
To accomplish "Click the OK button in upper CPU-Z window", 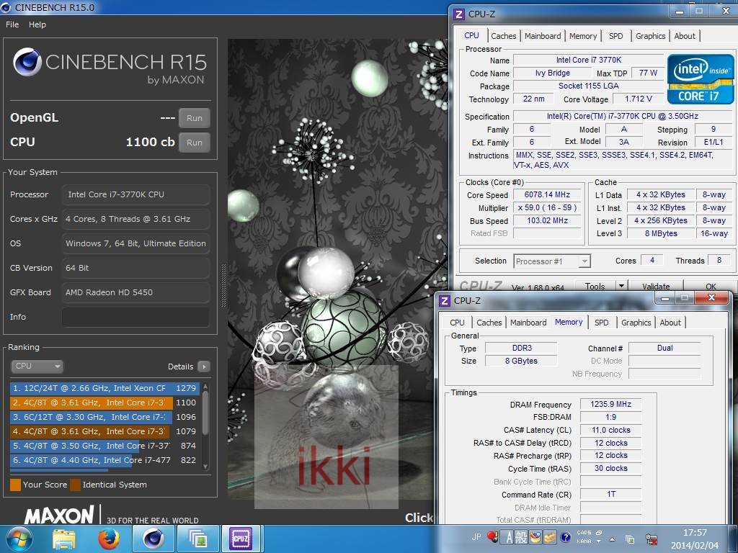I will [x=711, y=286].
